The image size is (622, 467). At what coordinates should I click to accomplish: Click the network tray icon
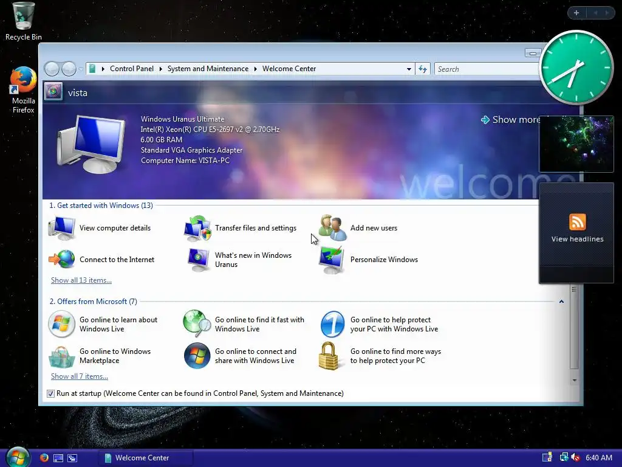point(564,457)
